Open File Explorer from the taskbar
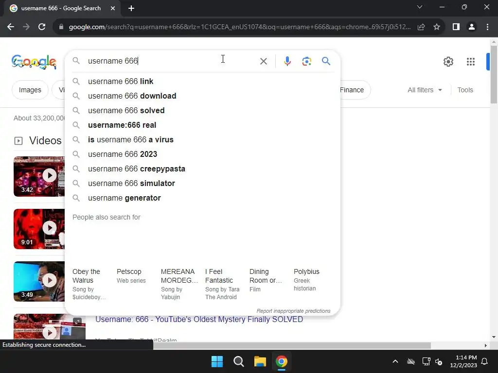Image resolution: width=498 pixels, height=373 pixels. [260, 361]
